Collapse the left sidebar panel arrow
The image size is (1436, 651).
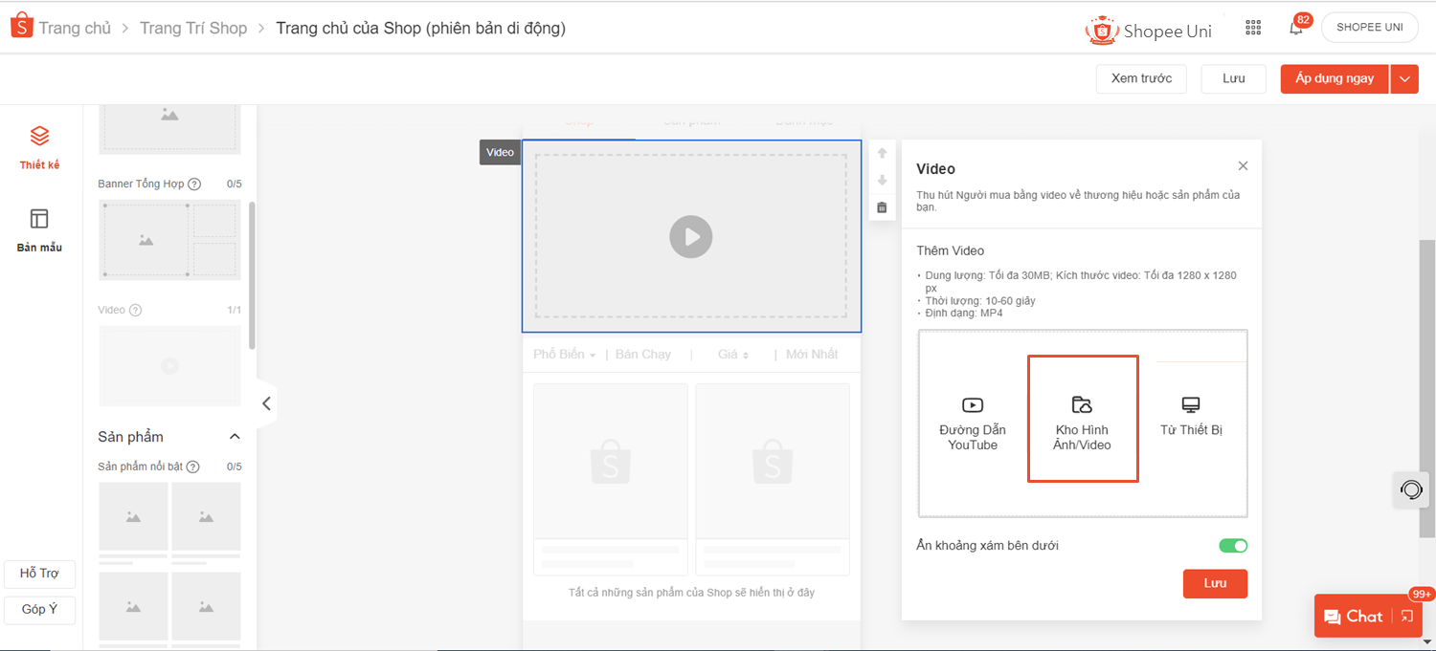tap(266, 403)
